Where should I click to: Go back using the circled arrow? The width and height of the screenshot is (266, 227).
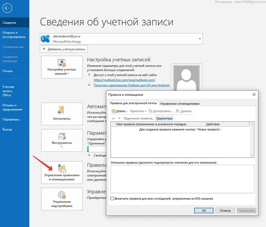click(7, 8)
